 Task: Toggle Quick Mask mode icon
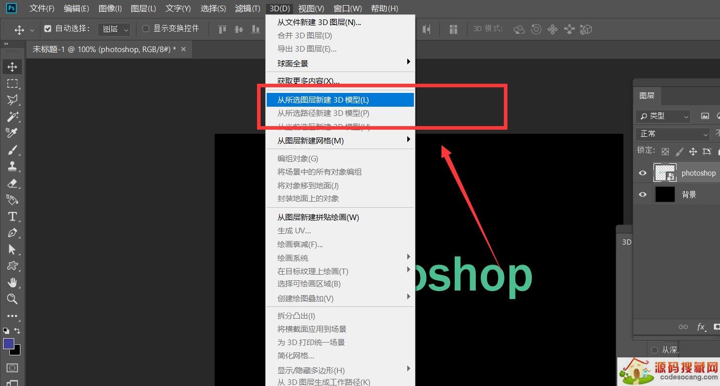click(12, 368)
